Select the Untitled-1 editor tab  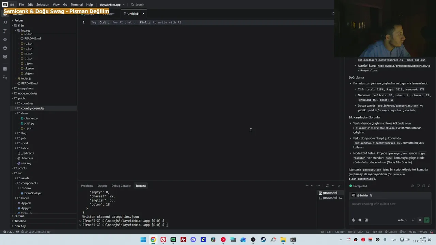point(134,14)
